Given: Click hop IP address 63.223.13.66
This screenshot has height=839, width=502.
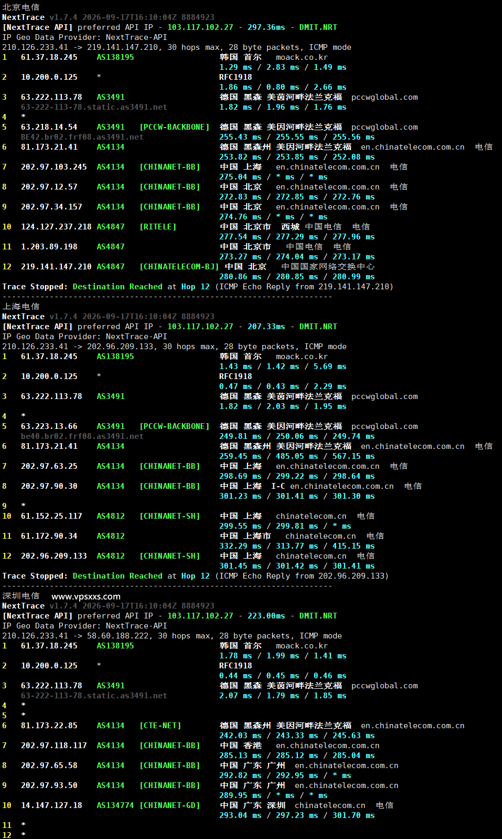Looking at the screenshot, I should tap(49, 426).
